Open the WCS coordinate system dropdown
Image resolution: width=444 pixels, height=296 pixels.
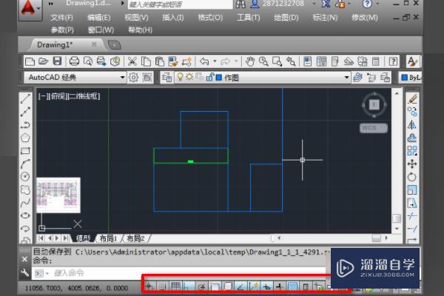pos(373,128)
